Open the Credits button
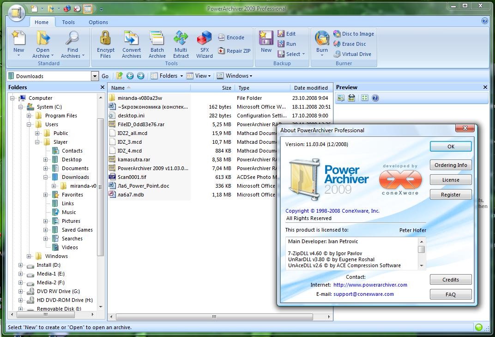495x337 pixels. 451,280
